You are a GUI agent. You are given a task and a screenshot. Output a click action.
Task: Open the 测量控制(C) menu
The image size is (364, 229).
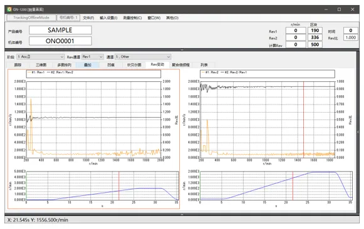click(132, 18)
